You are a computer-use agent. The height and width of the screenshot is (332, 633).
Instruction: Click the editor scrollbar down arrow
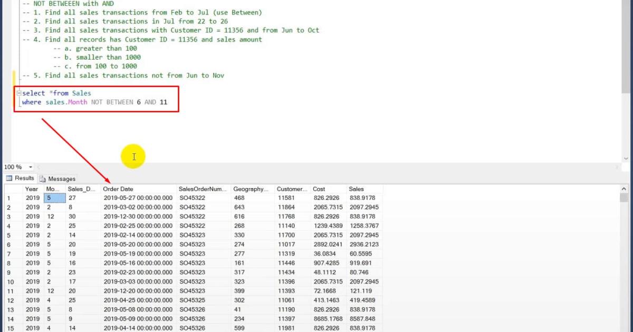coord(626,158)
